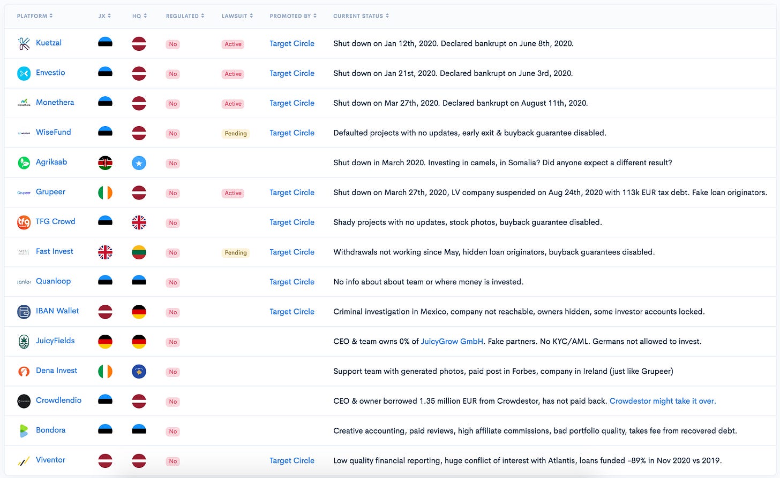Open the JuicyFields platform link
Image resolution: width=780 pixels, height=478 pixels.
(55, 341)
